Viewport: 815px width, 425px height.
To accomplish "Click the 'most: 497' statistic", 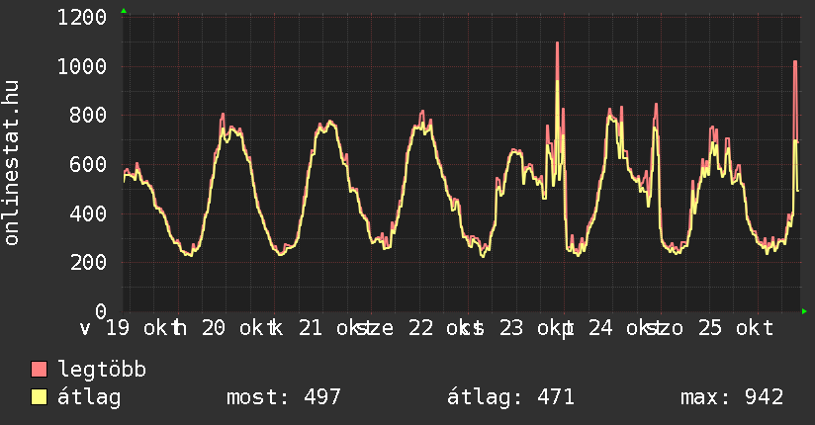I will point(283,398).
